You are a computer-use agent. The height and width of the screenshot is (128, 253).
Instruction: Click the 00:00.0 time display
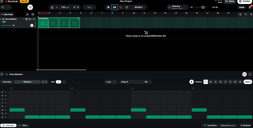[138, 7]
